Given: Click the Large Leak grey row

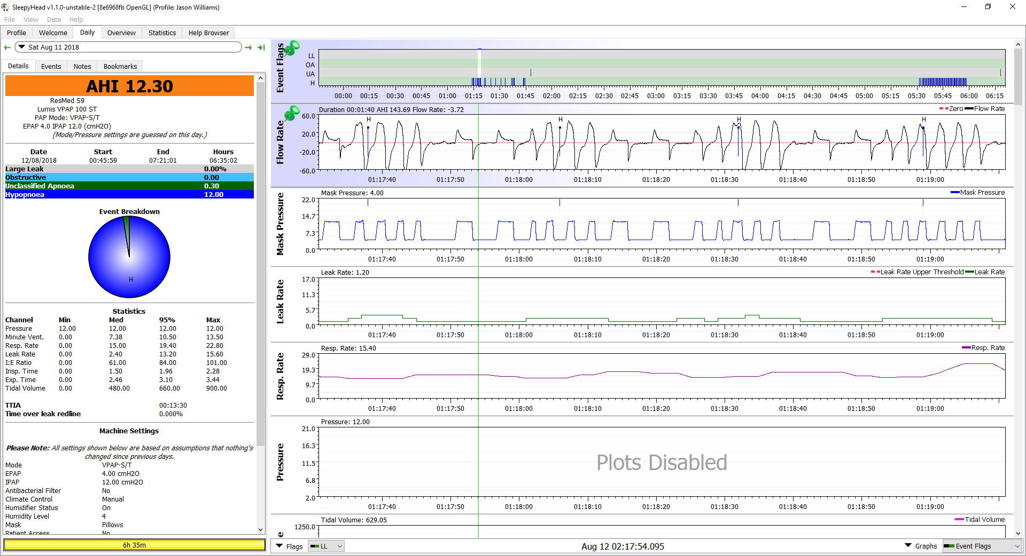Looking at the screenshot, I should point(129,169).
